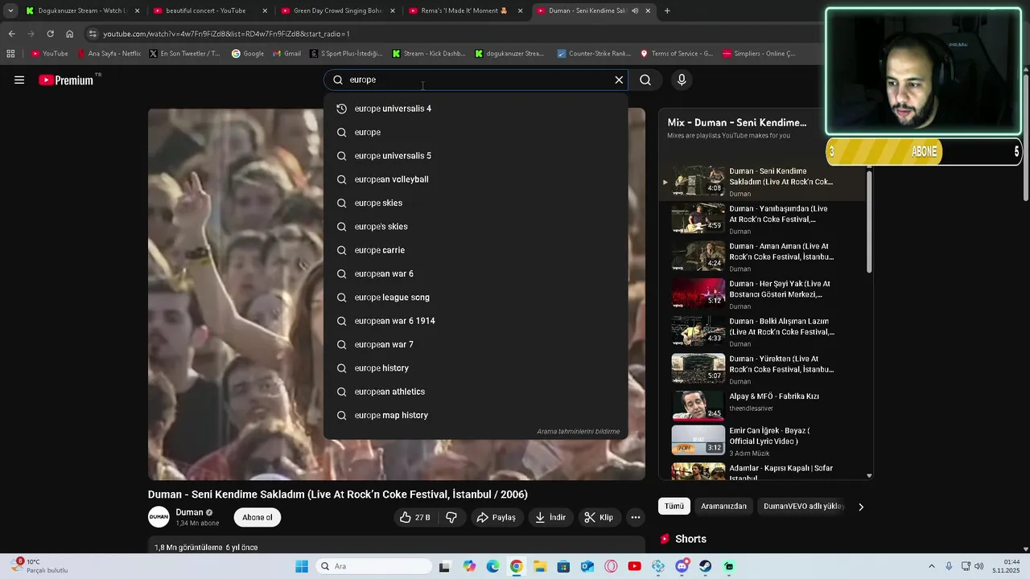The image size is (1030, 579).
Task: Pick 'european volleyball' suggestion
Action: pyautogui.click(x=476, y=179)
